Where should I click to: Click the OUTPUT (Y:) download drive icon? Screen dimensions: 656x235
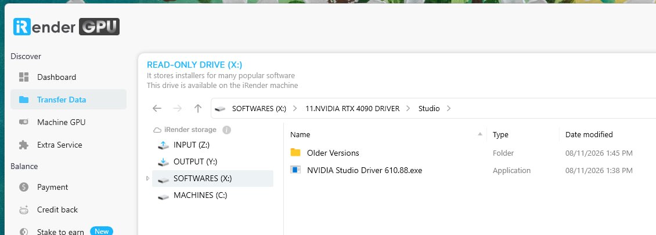pyautogui.click(x=163, y=162)
